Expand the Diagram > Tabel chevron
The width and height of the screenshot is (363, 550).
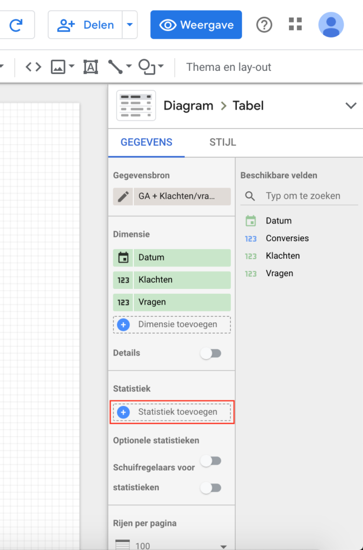point(351,105)
